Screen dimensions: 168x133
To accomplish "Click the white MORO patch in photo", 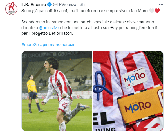I will coord(135,78).
